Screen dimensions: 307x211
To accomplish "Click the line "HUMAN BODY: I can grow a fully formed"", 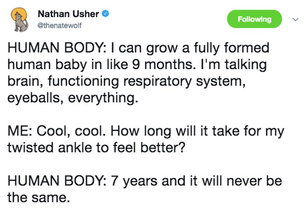I will click(x=139, y=48).
